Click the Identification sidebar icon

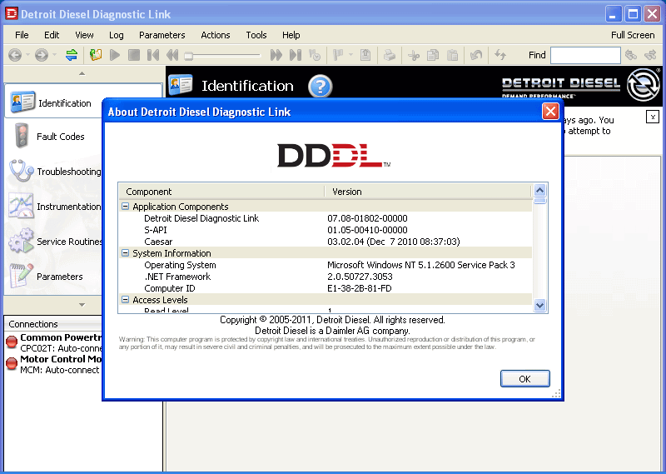click(22, 102)
